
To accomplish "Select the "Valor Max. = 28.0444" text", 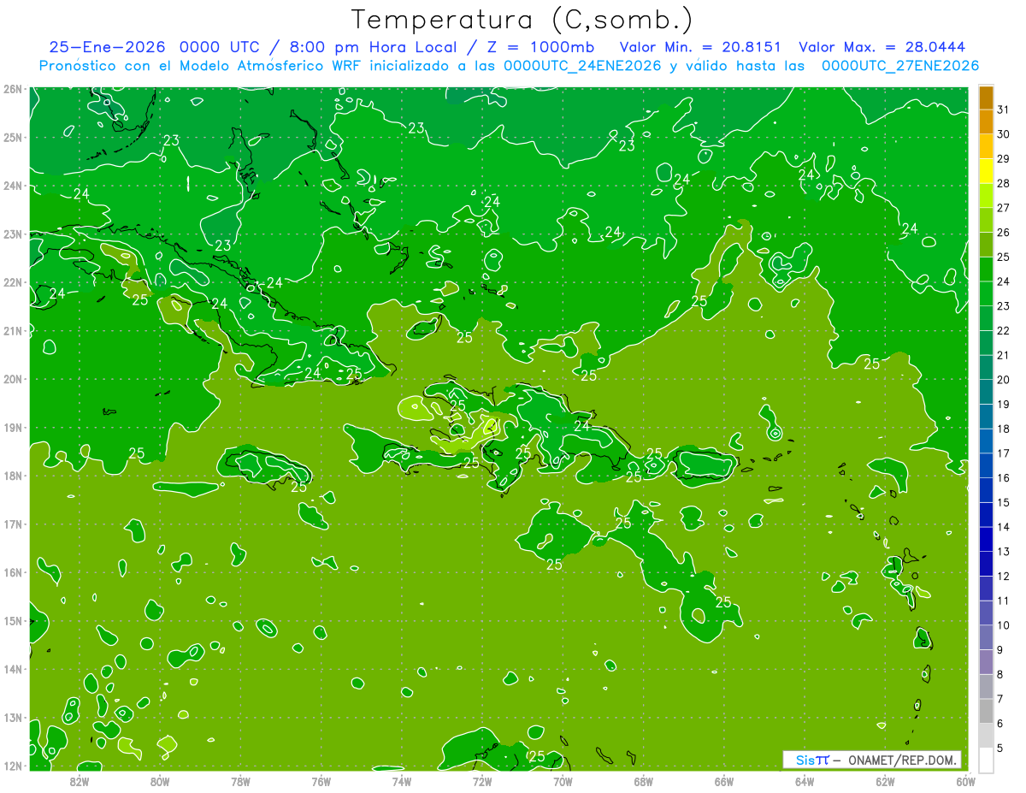I will point(882,48).
